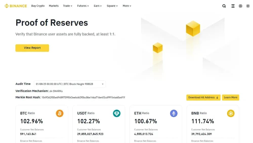
Task: Click BTC customer balance 591,163.841
Action: 28,134
